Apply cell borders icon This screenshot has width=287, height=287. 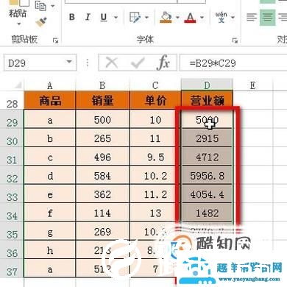[x=135, y=18]
